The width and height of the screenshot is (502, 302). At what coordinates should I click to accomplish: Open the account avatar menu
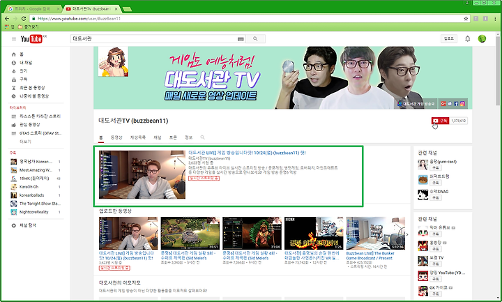(482, 39)
